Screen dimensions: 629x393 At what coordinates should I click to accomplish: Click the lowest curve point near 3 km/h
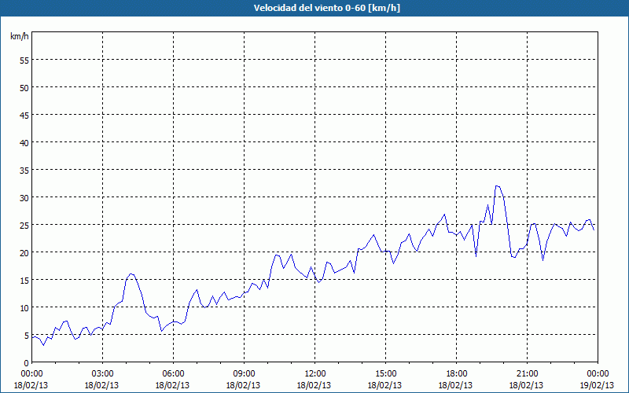tap(44, 345)
